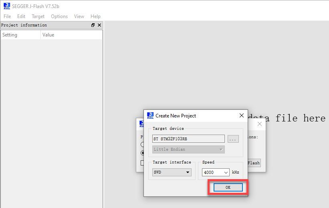The height and width of the screenshot is (208, 329).
Task: Click the Setting column header
Action: pos(20,35)
